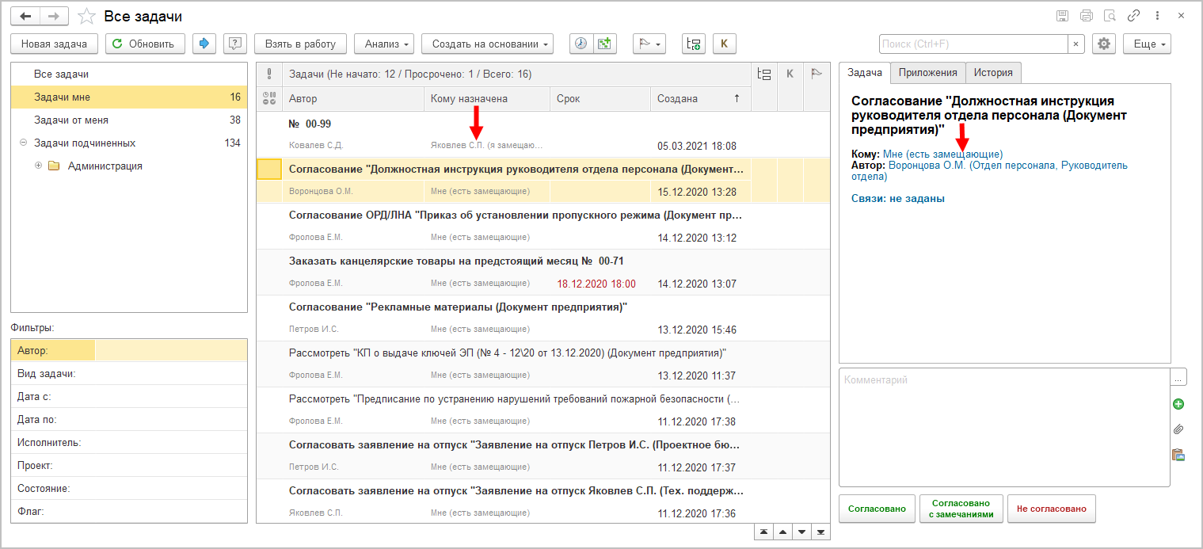
Task: Expand the Администрация folder
Action: coord(38,166)
